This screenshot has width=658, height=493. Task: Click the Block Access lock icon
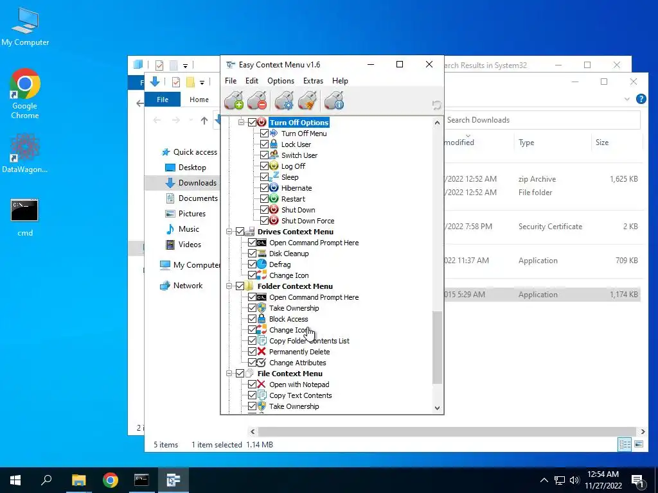coord(262,318)
